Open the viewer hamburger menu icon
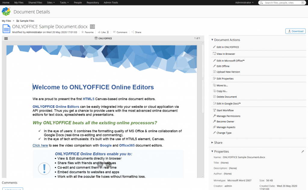 point(6,39)
